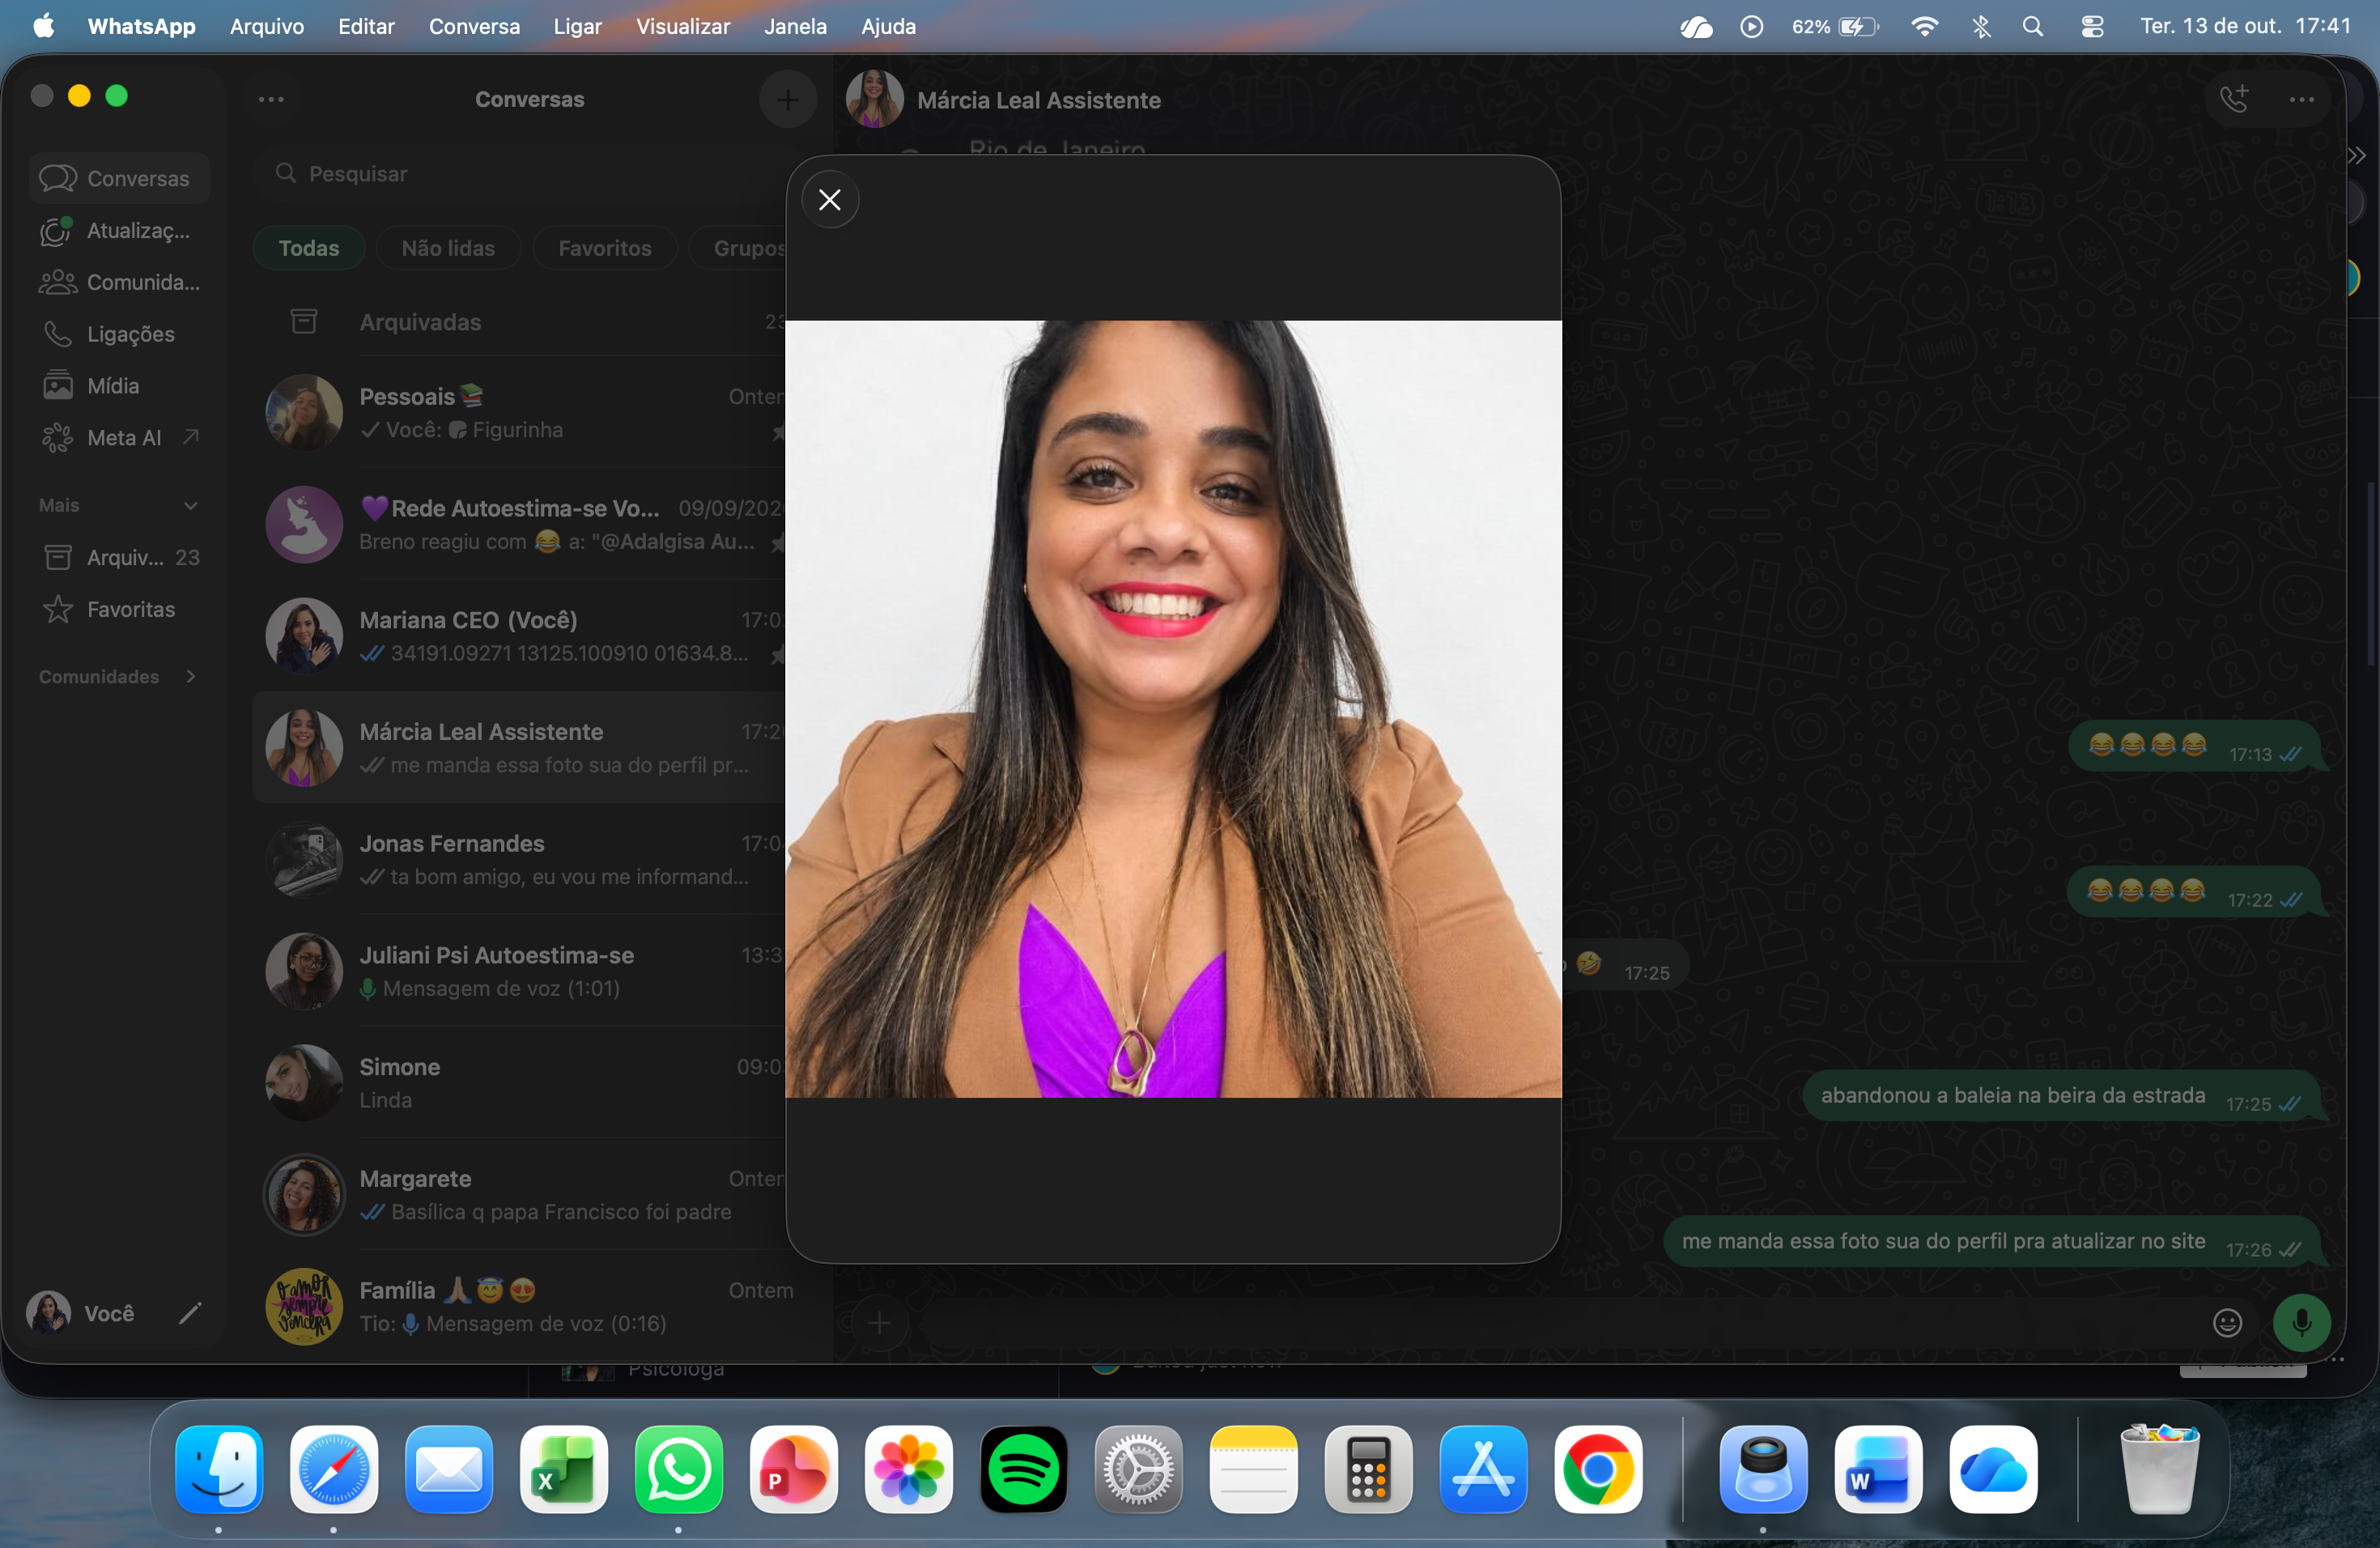Viewport: 2380px width, 1548px height.
Task: Open the Comunidades sidebar item
Action: click(119, 282)
